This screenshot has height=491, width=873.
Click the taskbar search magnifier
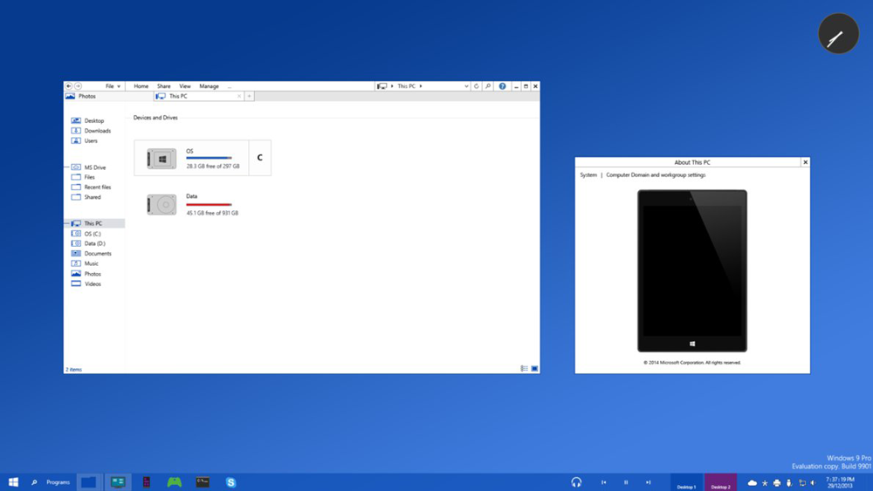point(34,482)
